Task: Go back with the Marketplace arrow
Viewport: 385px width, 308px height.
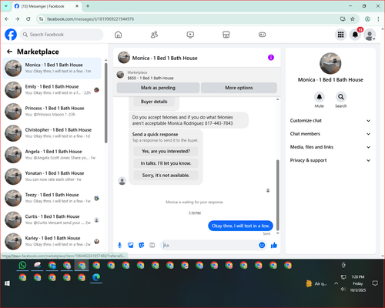Action: click(9, 52)
